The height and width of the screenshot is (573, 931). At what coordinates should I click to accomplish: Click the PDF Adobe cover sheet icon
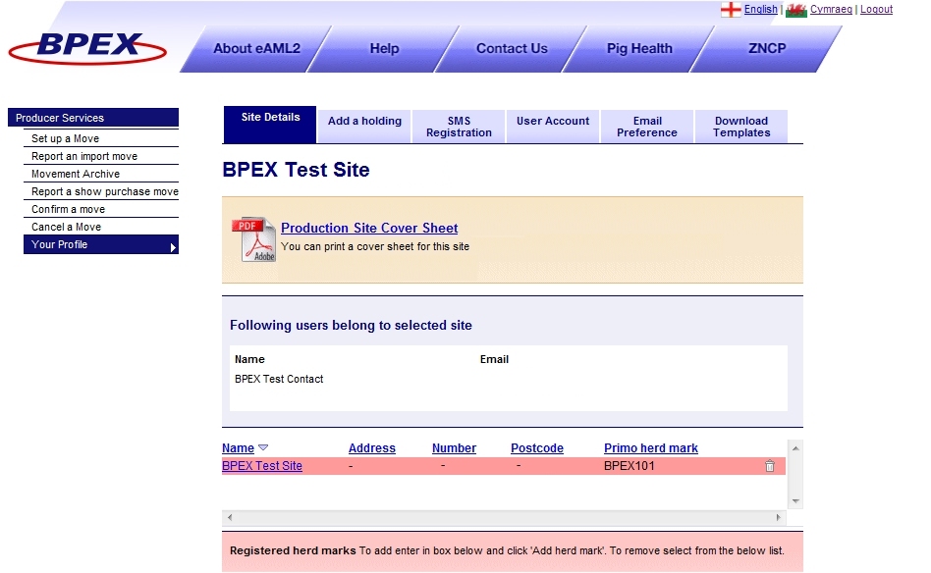(x=253, y=239)
